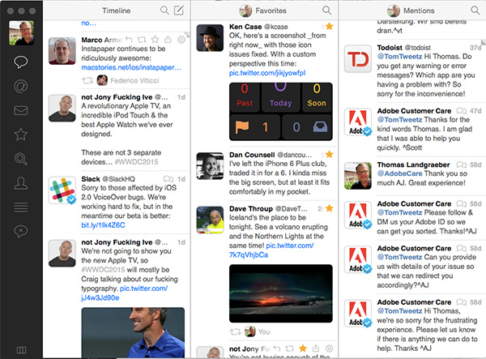The height and width of the screenshot is (359, 486).
Task: Select the Mentions column title
Action: [419, 11]
